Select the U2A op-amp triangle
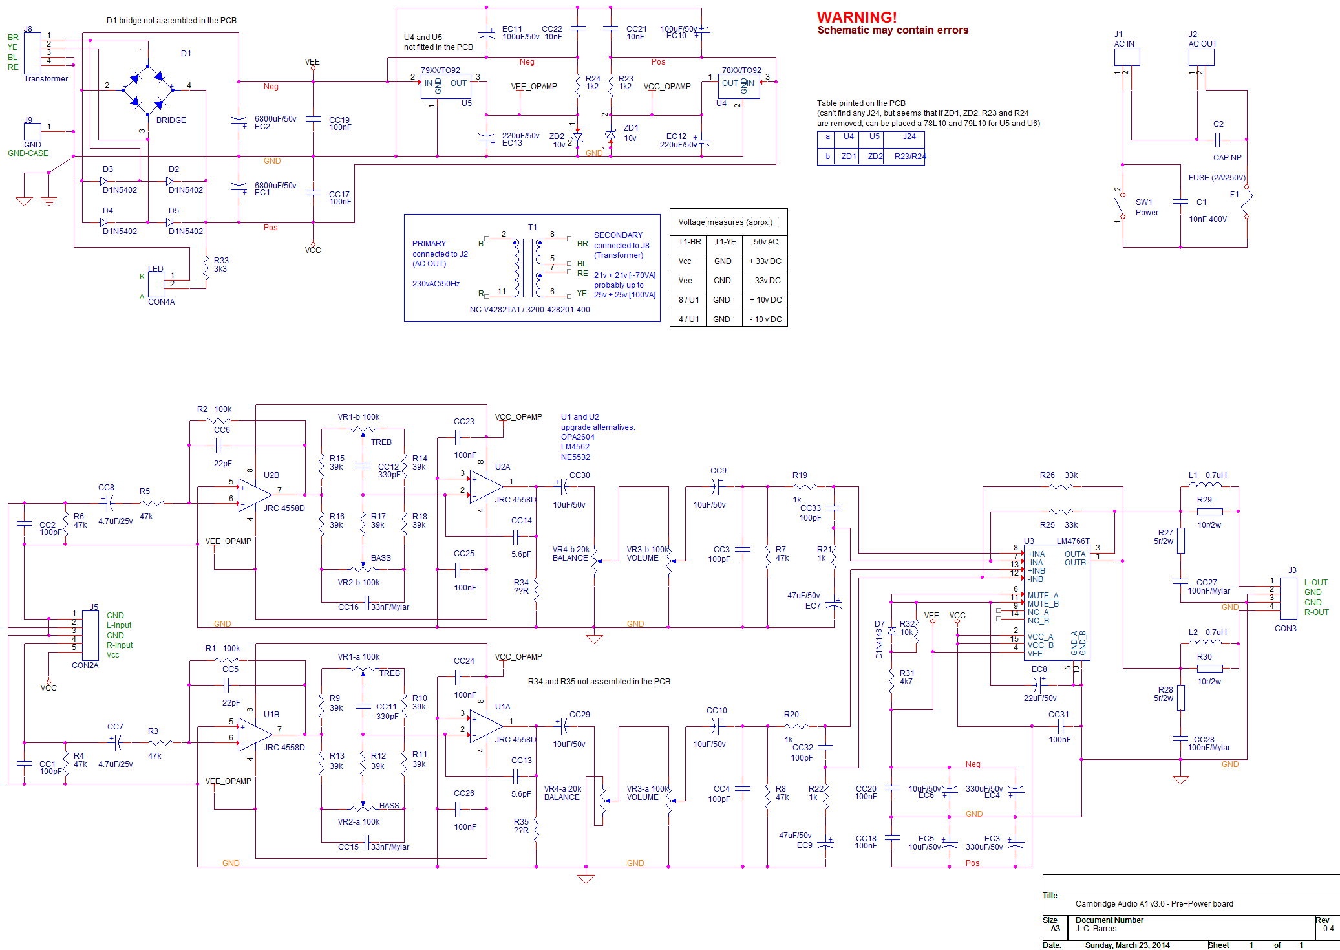 [x=486, y=486]
